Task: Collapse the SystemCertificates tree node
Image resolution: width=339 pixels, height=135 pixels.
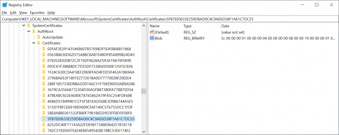Action: (24, 26)
